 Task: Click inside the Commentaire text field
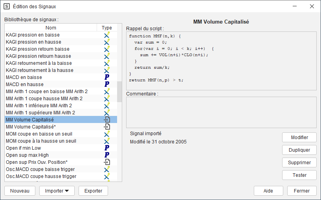[x=221, y=112]
